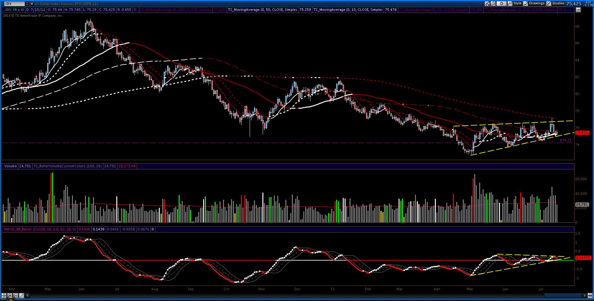
Task: Click the D: 7/15/11 date readout
Action: (36, 10)
